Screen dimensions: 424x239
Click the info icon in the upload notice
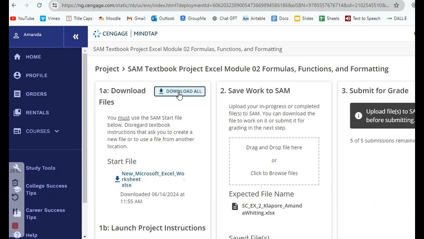tap(358, 116)
